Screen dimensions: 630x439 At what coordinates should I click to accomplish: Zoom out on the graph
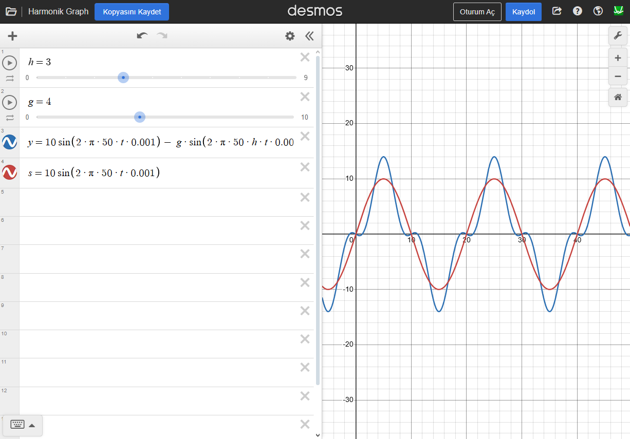tap(618, 77)
